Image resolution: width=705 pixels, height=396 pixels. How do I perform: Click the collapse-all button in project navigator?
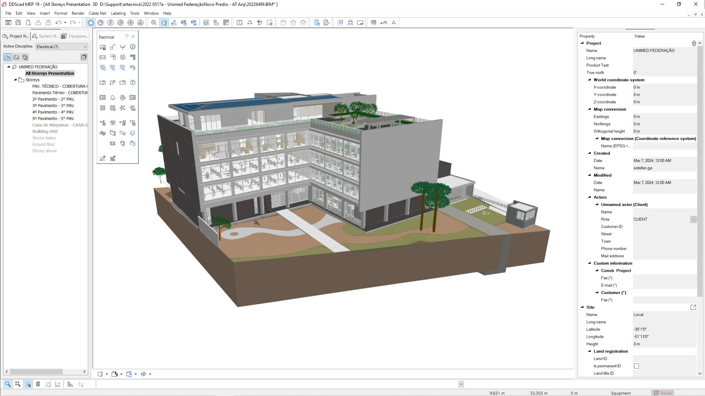[x=84, y=57]
